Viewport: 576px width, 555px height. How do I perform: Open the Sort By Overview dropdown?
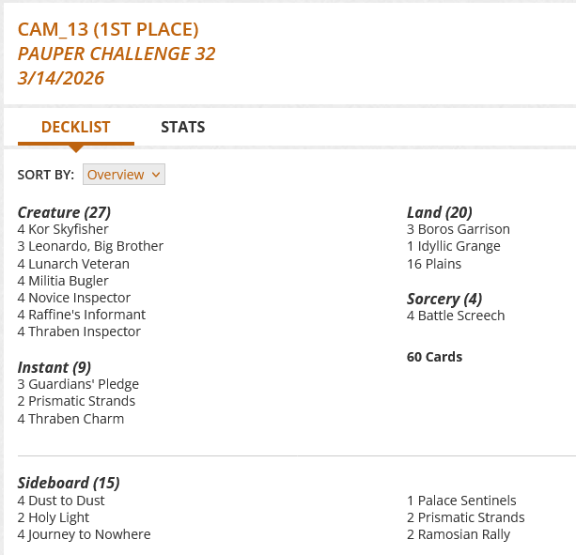pyautogui.click(x=124, y=175)
